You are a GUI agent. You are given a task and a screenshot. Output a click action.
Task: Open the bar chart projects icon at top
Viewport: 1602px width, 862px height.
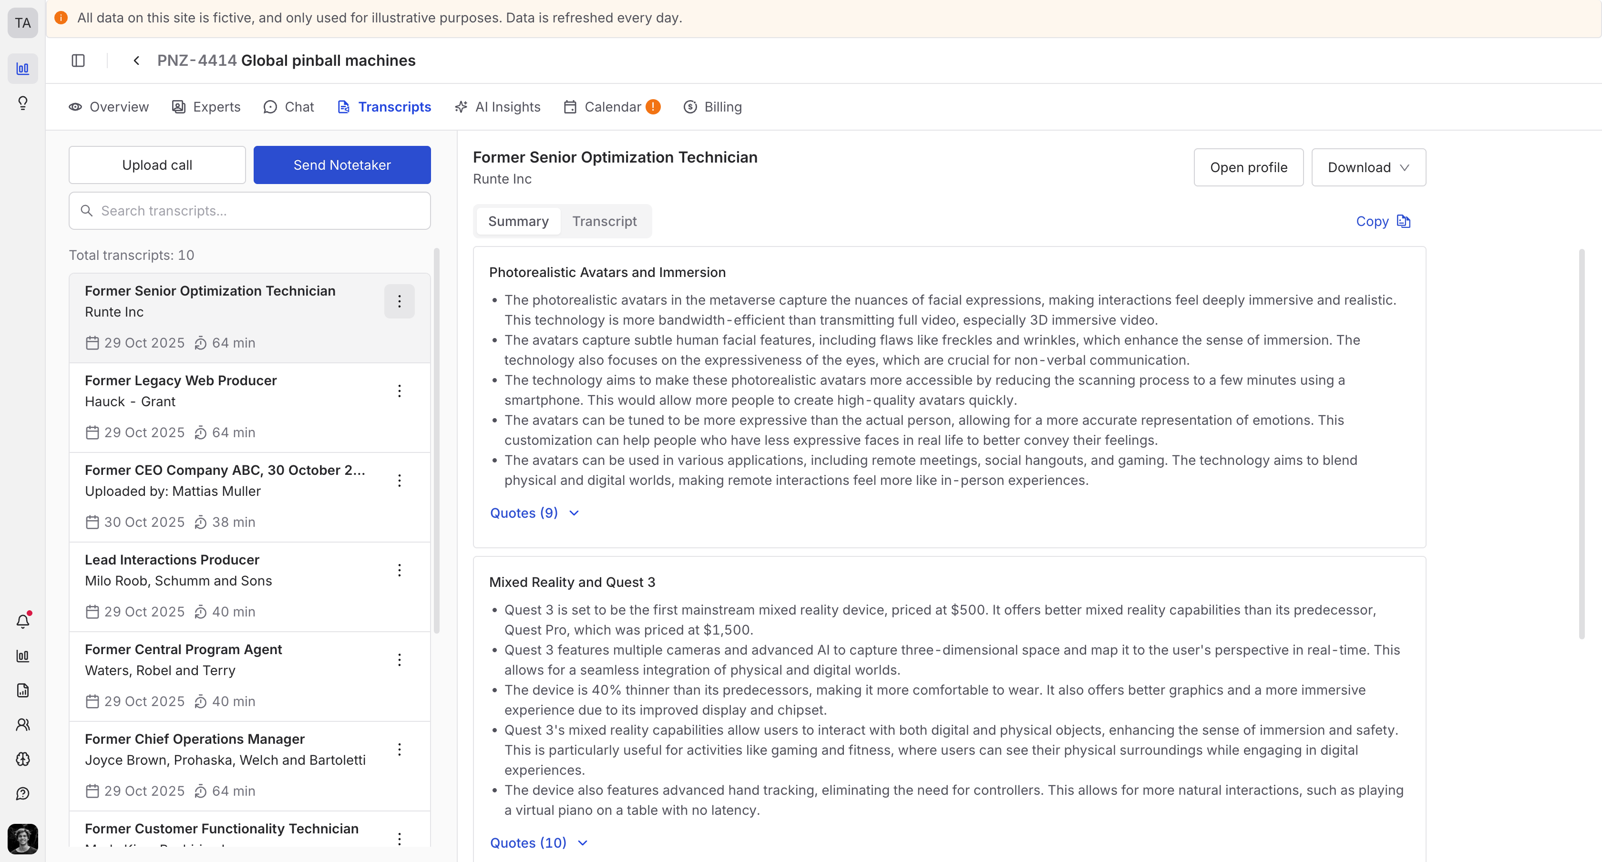coord(23,68)
